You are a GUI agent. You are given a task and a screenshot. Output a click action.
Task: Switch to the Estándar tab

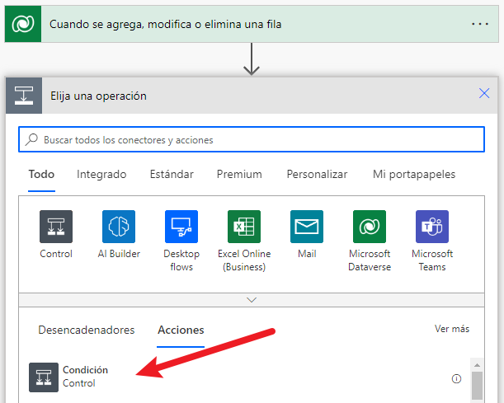[x=172, y=174]
